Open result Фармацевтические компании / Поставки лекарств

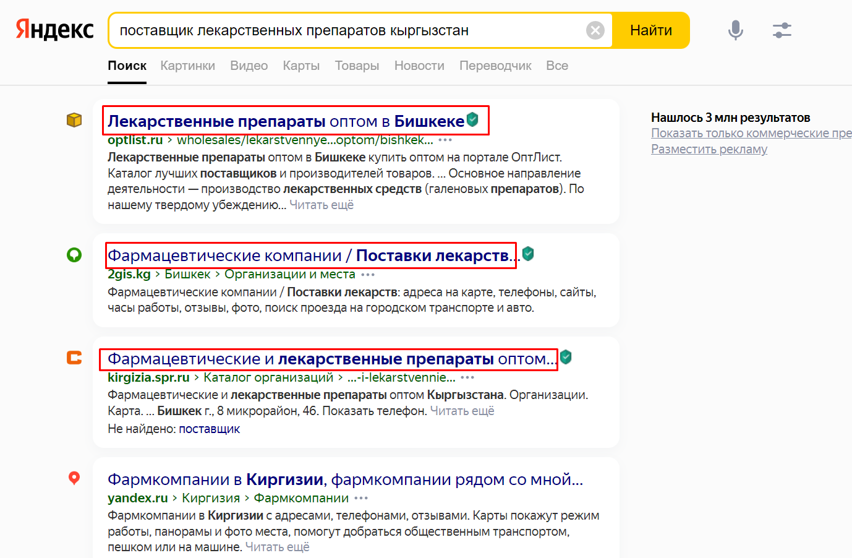point(314,255)
